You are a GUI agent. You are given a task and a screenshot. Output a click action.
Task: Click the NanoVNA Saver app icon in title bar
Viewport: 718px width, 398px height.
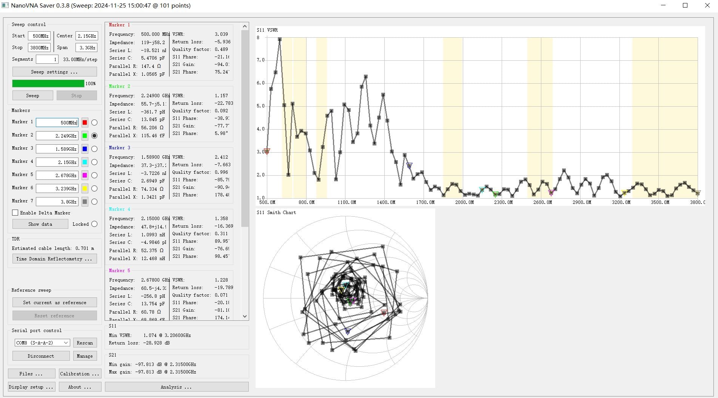point(5,5)
